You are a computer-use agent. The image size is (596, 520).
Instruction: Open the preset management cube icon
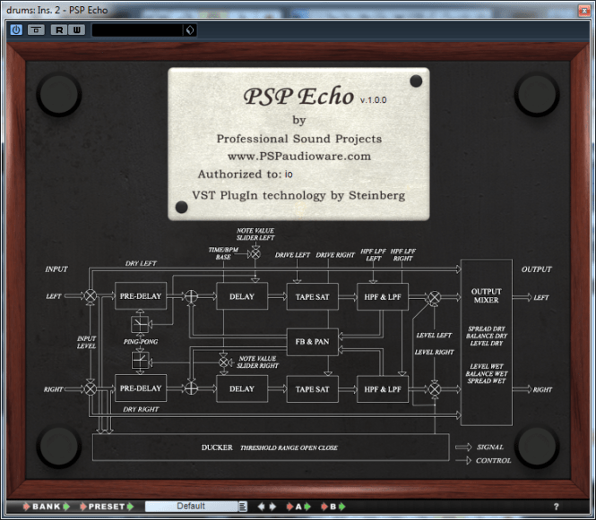point(190,30)
